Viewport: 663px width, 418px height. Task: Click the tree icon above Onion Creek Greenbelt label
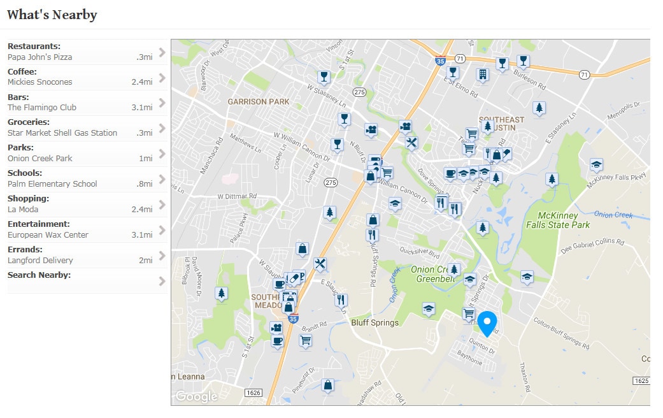point(453,270)
